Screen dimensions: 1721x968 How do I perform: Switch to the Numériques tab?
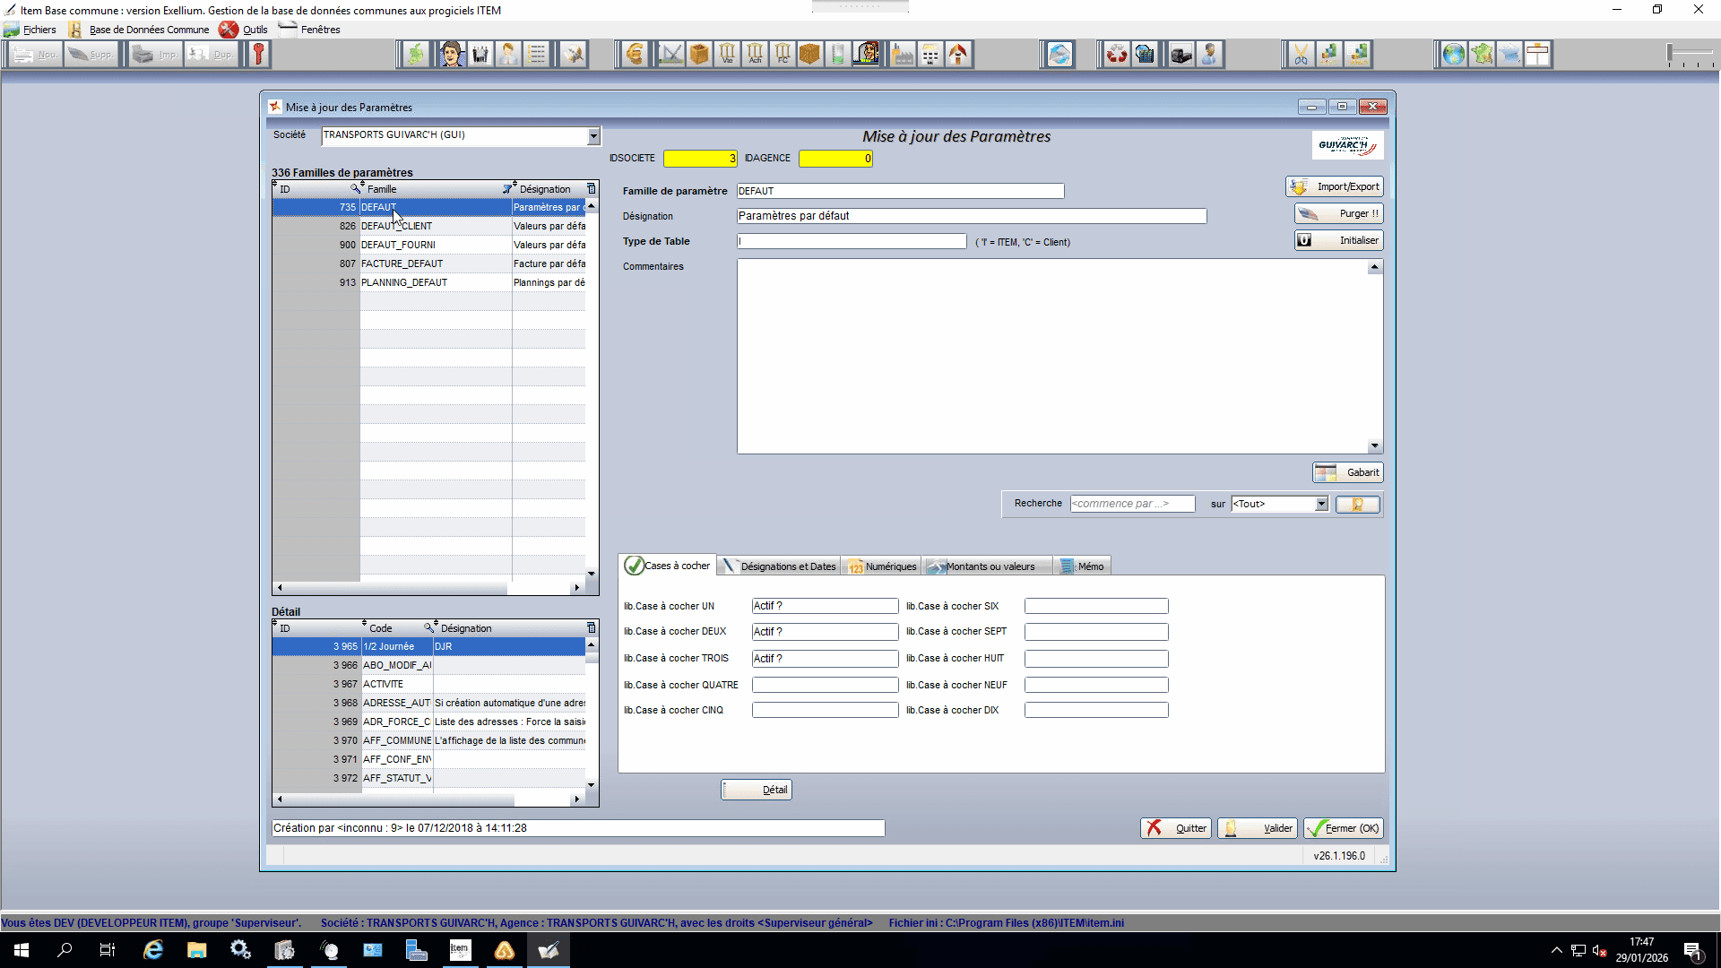point(882,566)
